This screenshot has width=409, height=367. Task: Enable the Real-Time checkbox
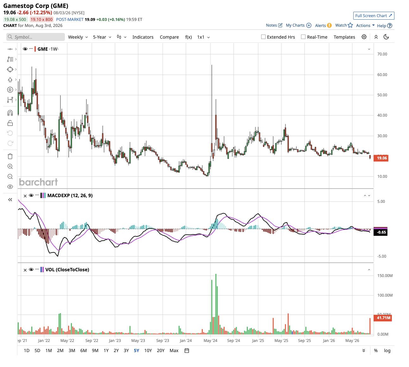pyautogui.click(x=303, y=37)
